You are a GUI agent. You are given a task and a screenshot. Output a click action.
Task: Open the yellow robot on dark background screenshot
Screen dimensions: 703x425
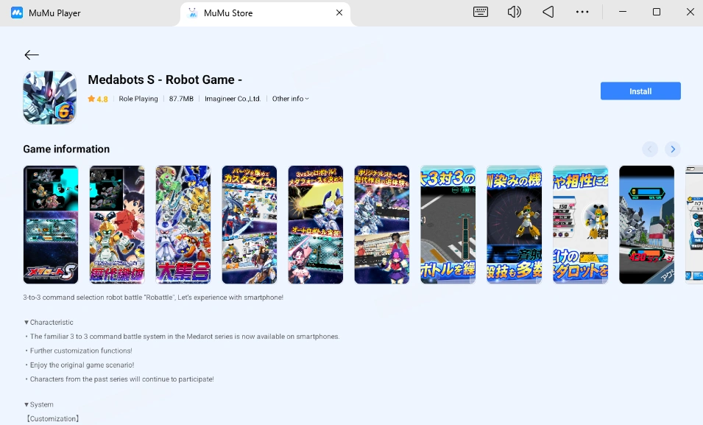tap(515, 225)
